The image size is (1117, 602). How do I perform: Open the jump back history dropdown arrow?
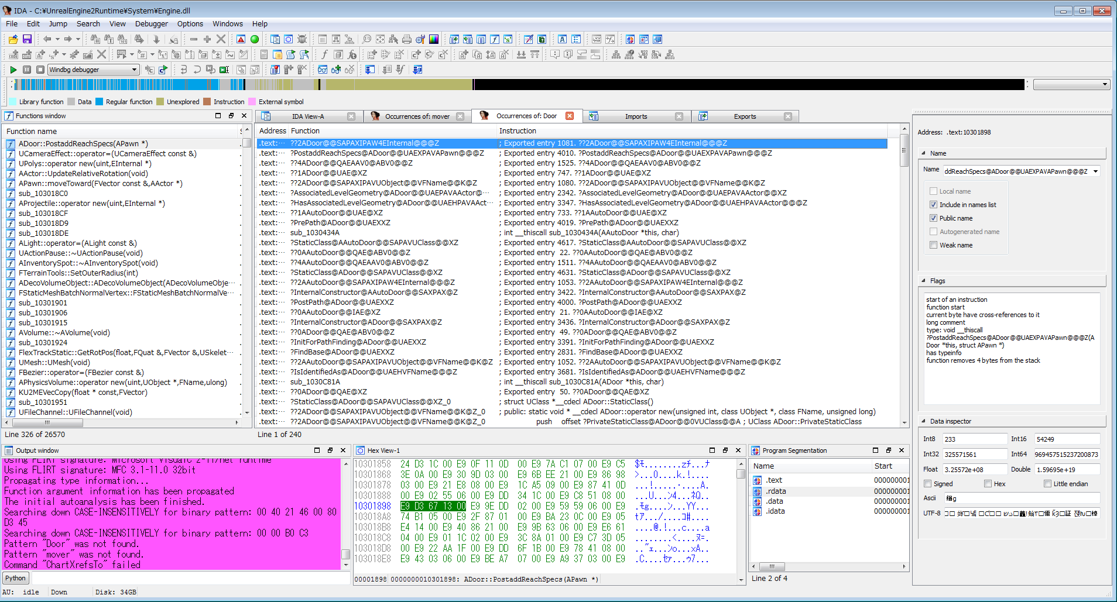pos(57,39)
